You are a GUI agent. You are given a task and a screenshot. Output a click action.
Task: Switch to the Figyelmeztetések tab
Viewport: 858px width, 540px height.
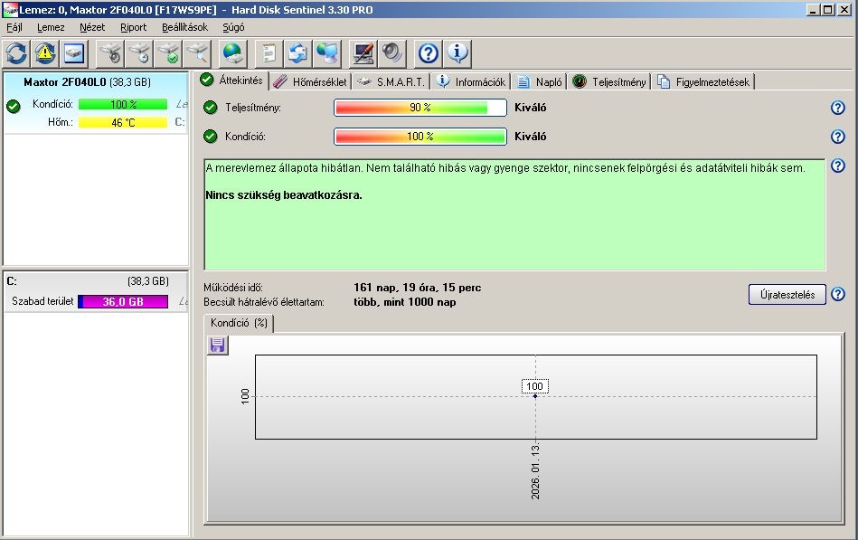pyautogui.click(x=703, y=82)
